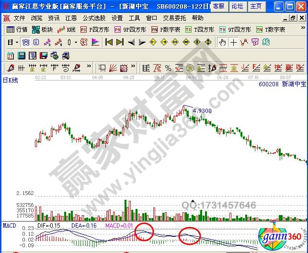Open the calculator tool icon
The image size is (308, 253).
coord(21,55)
